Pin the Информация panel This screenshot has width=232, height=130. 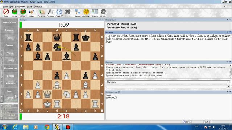[x=227, y=19]
